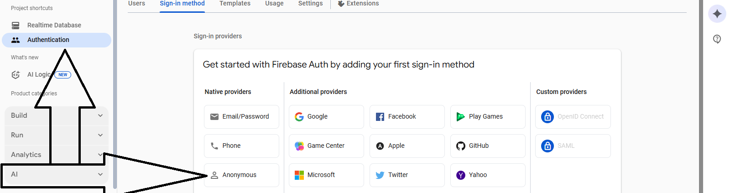Expand the Run category chevron
This screenshot has height=193, width=730.
(100, 135)
